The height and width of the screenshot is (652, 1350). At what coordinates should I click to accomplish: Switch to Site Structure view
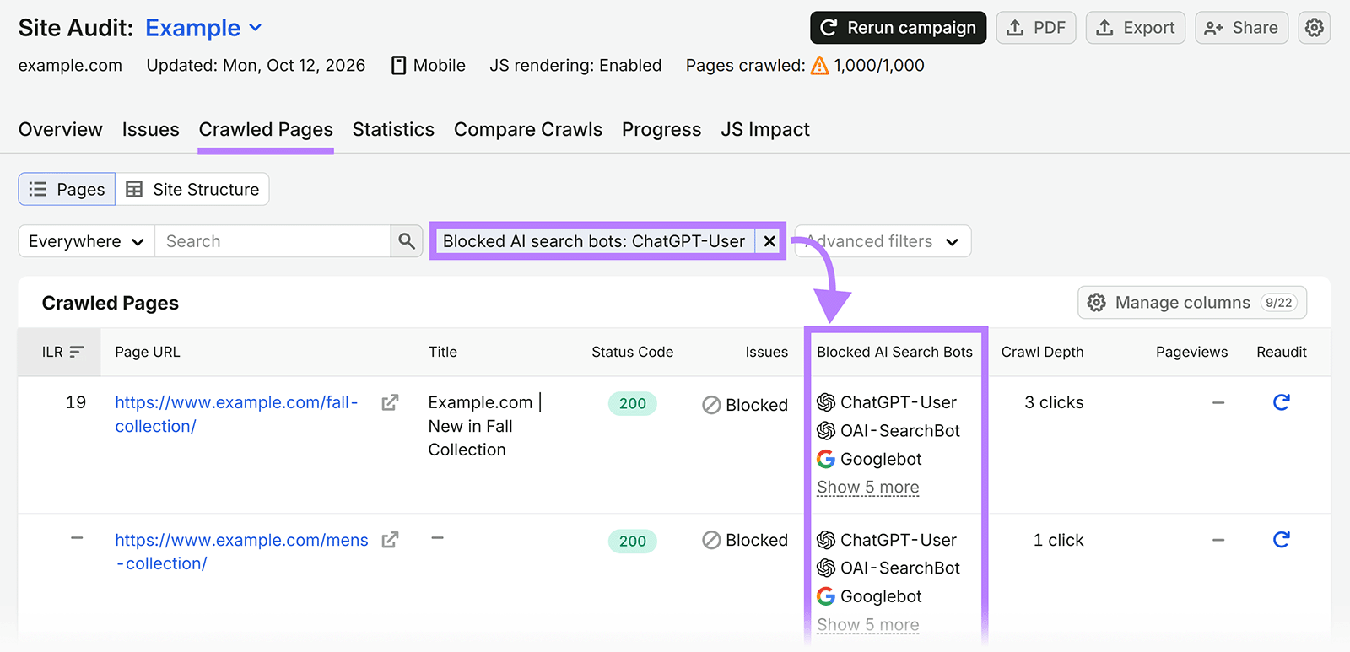(x=192, y=189)
